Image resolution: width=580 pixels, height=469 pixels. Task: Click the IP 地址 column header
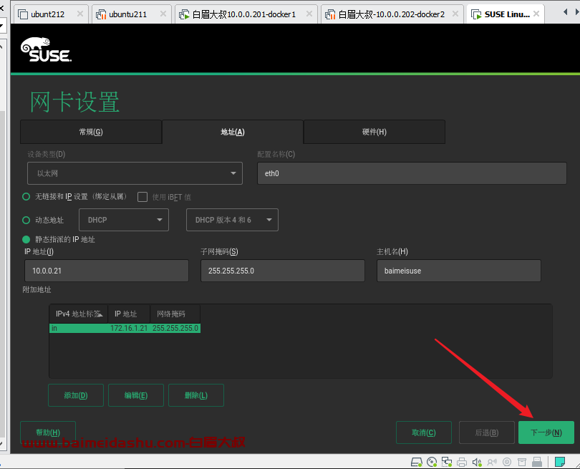129,314
